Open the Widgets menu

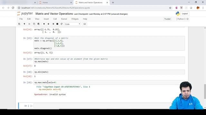coord(75,19)
